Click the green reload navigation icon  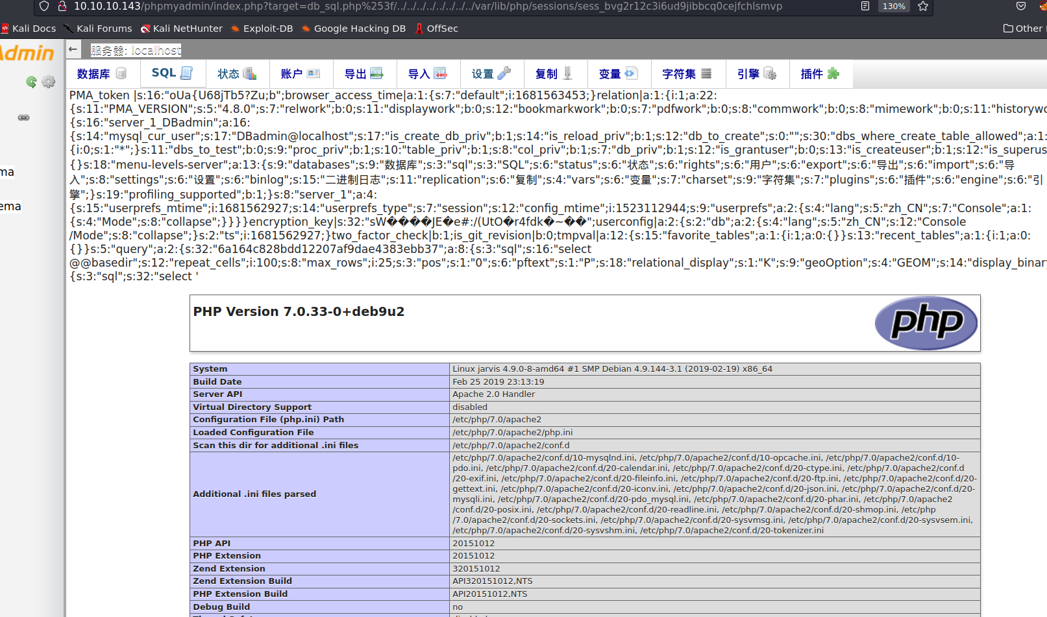(x=31, y=82)
